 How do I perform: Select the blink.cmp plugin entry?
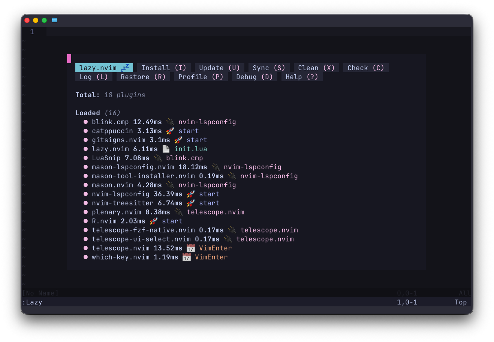click(110, 122)
